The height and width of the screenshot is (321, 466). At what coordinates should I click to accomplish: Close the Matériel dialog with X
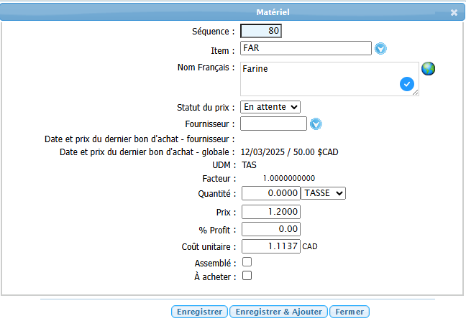pos(454,12)
